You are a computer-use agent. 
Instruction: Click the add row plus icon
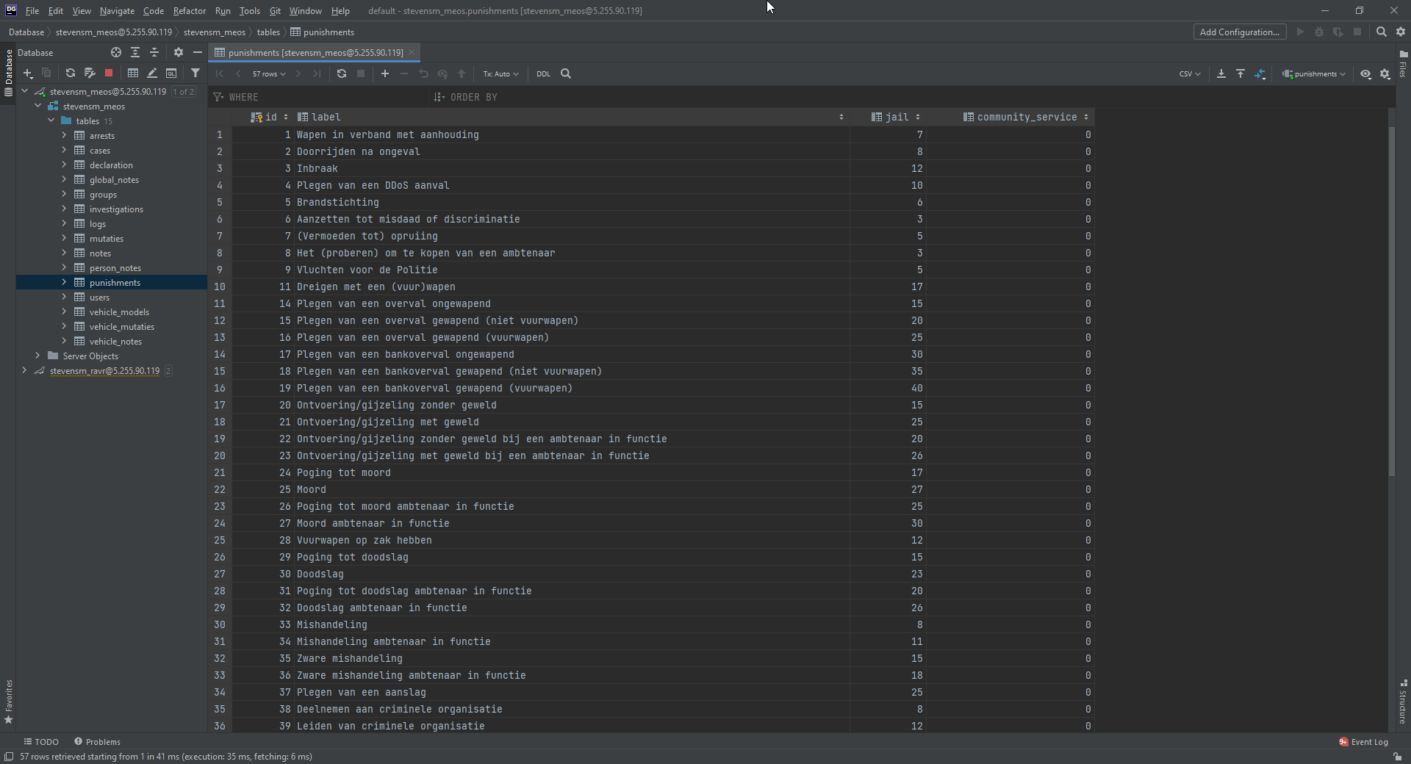(385, 73)
